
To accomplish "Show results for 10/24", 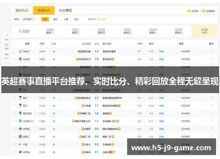I will (x=153, y=31).
